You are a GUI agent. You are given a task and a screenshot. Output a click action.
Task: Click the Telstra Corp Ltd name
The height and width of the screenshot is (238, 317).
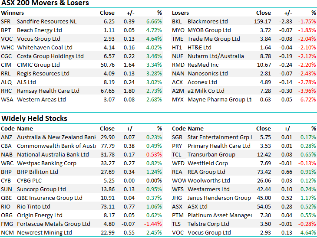coord(208,224)
